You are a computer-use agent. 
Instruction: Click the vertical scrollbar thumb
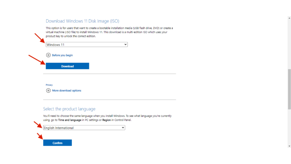(289, 89)
